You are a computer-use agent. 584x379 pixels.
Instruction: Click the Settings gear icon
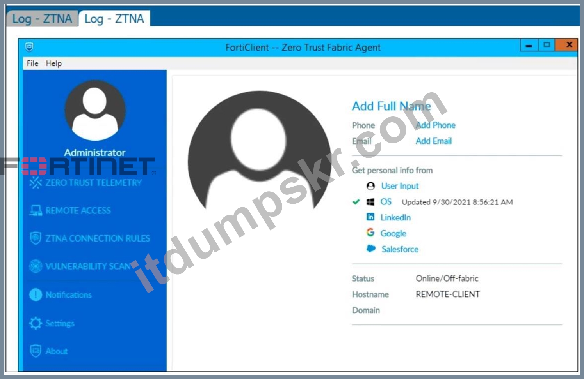[36, 323]
